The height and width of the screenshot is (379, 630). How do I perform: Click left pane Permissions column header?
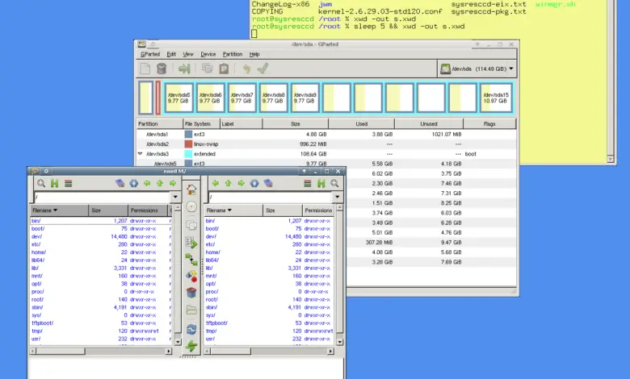(148, 210)
